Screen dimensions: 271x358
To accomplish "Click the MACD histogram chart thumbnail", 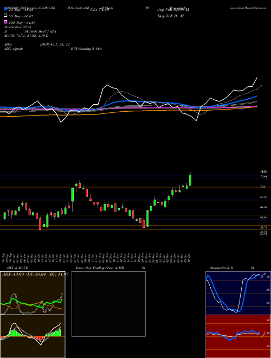I will [x=33, y=336].
